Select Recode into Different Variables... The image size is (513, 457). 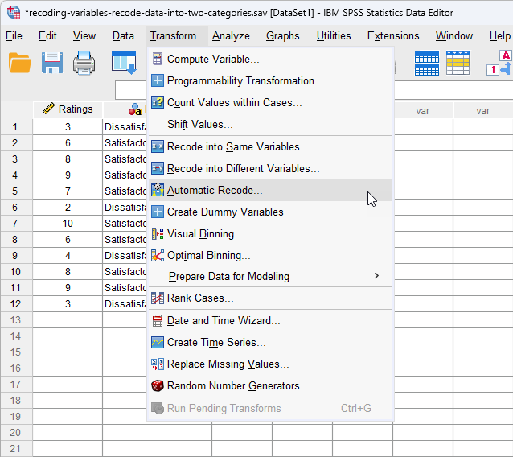[270, 168]
